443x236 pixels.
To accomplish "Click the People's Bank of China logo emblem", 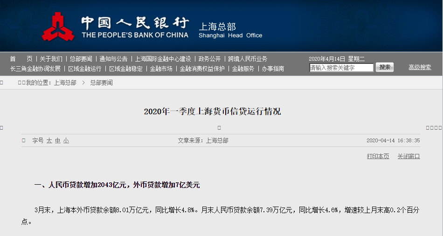I will (x=58, y=26).
